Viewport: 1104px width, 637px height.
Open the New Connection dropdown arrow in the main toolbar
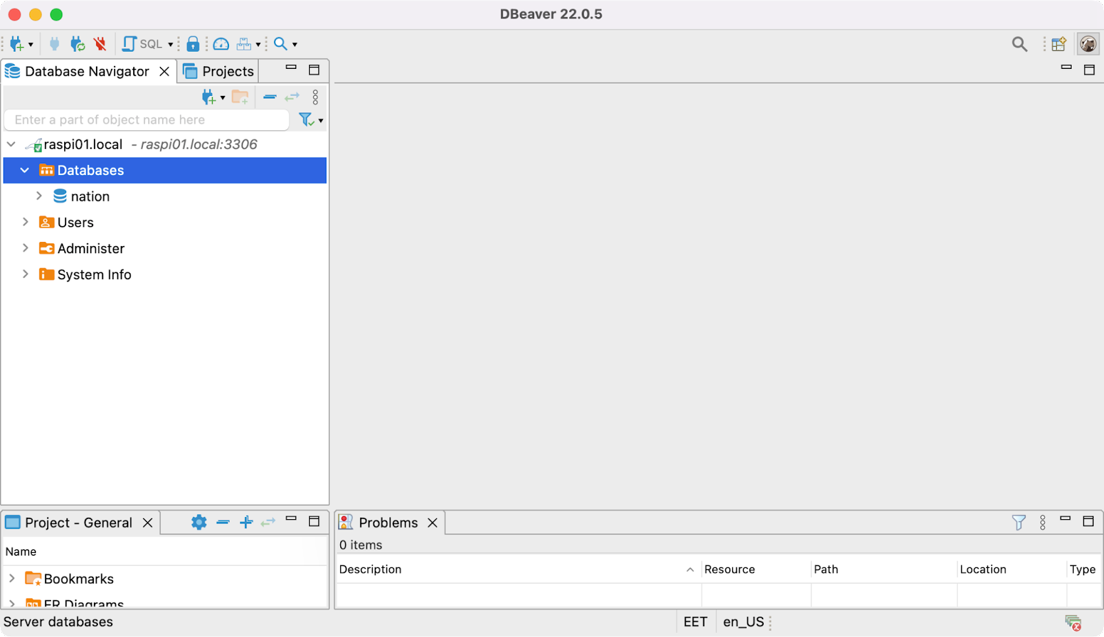point(30,45)
